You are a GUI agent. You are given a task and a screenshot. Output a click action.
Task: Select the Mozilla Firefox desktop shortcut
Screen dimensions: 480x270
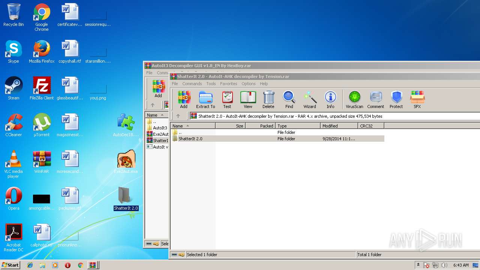coord(42,52)
